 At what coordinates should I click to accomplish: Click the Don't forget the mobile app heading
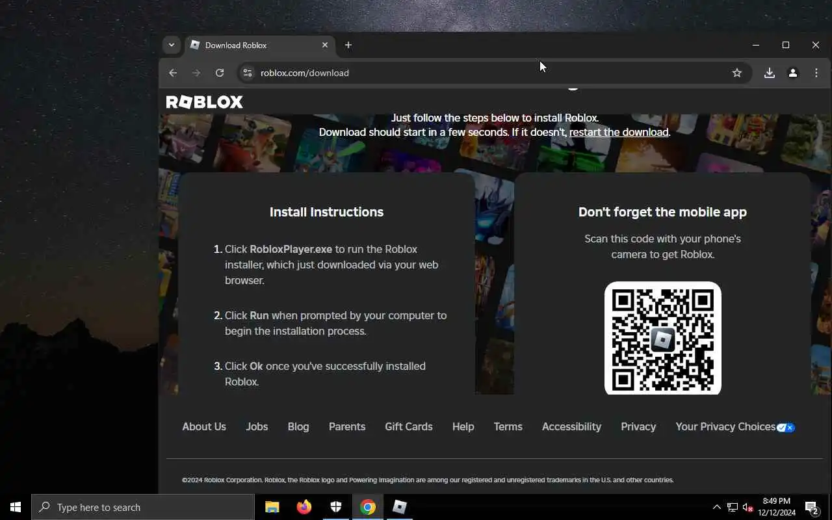point(662,212)
